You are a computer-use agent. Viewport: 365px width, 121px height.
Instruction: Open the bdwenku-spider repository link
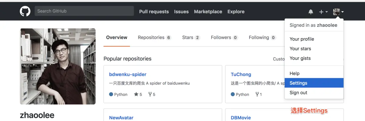click(x=128, y=74)
